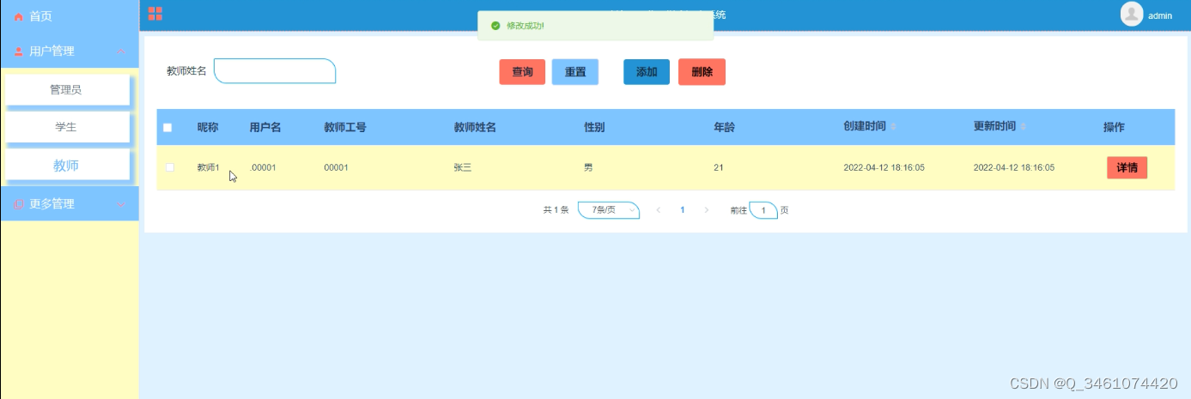Click the 用户名 column header
This screenshot has height=399, width=1191.
[x=265, y=127]
